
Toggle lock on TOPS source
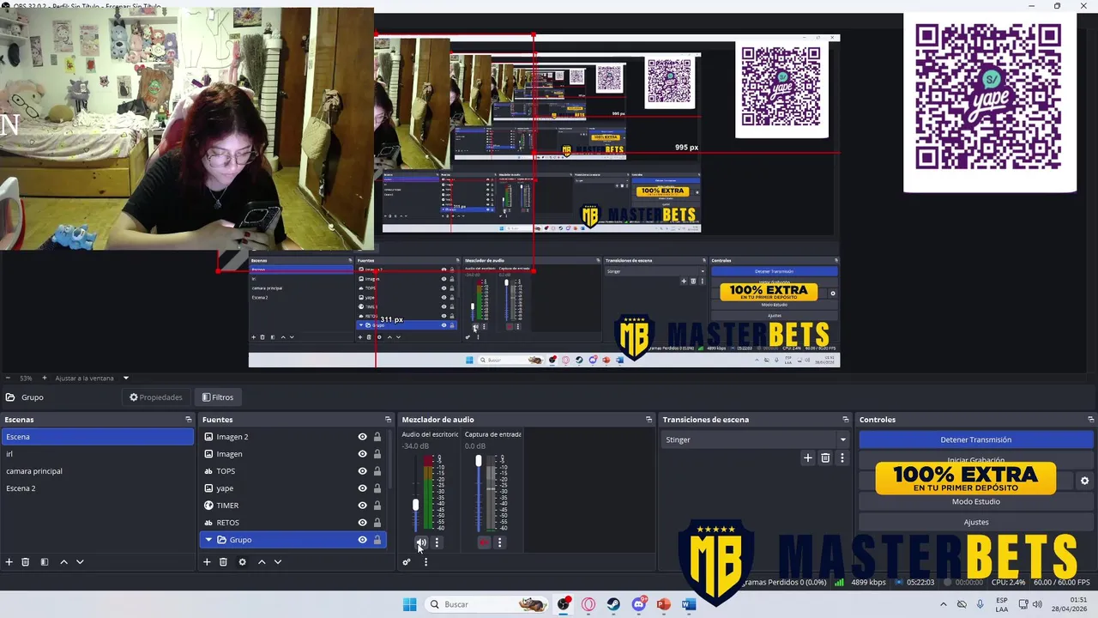(377, 471)
